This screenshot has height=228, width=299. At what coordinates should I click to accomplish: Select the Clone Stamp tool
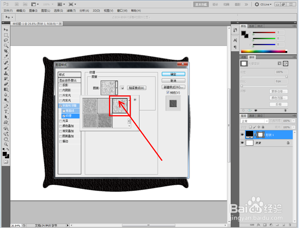(6, 73)
